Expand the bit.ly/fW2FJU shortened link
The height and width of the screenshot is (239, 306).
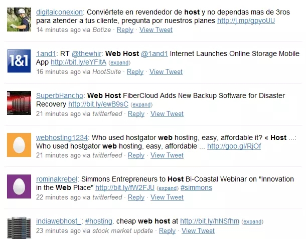(x=168, y=188)
